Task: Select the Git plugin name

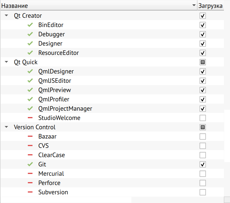Action: click(42, 164)
